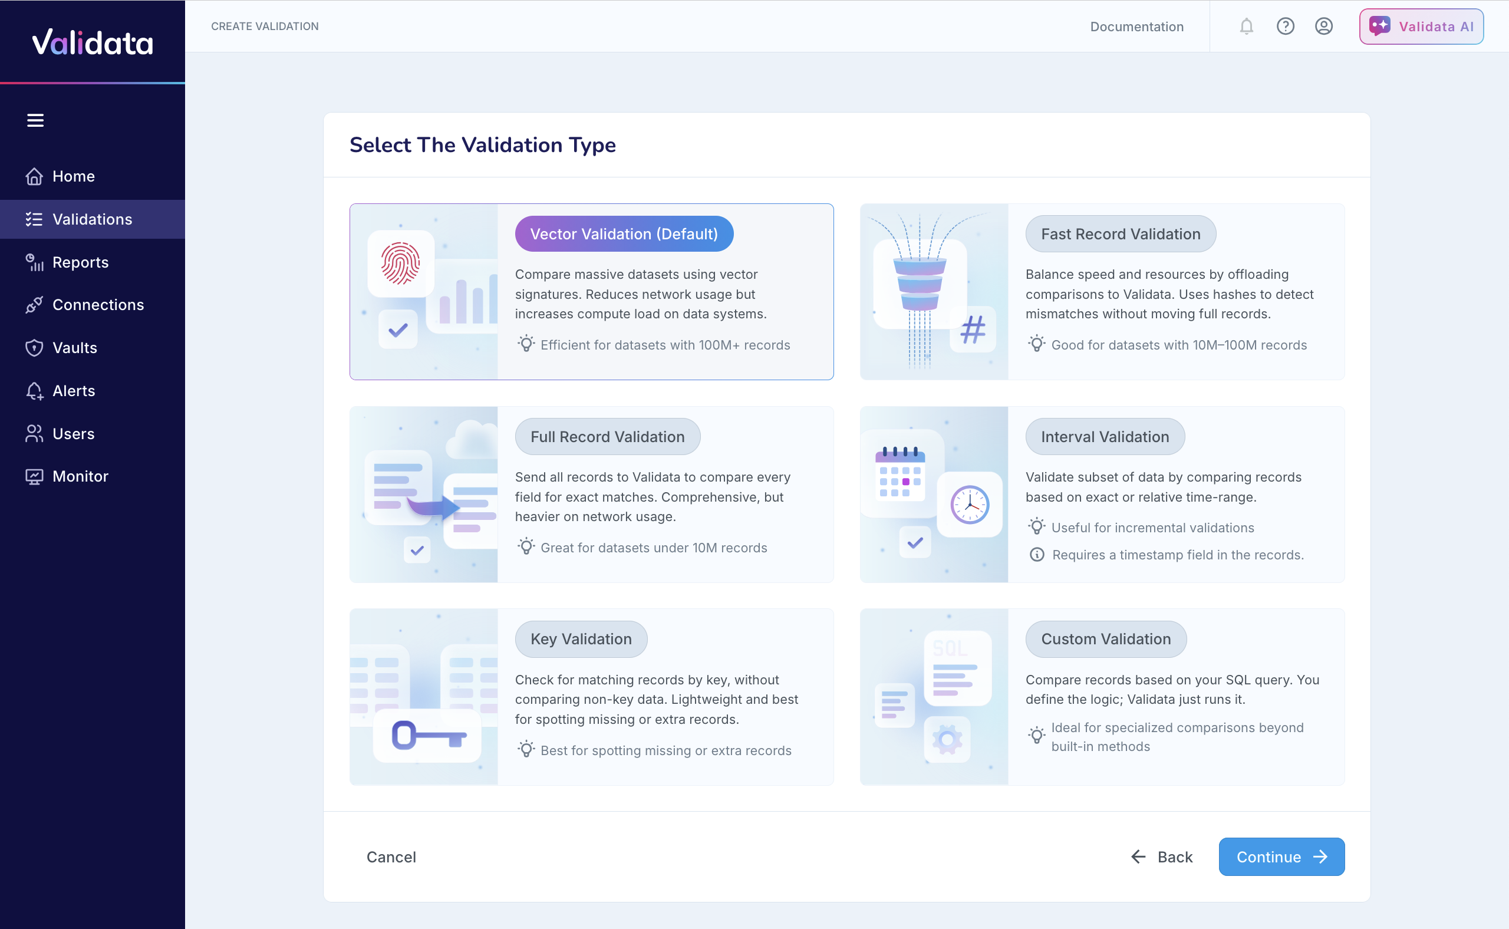Cancel the validation creation
The width and height of the screenshot is (1509, 929).
point(391,856)
